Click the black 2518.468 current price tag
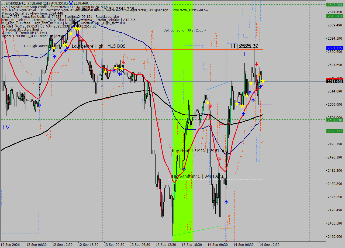 (335, 81)
